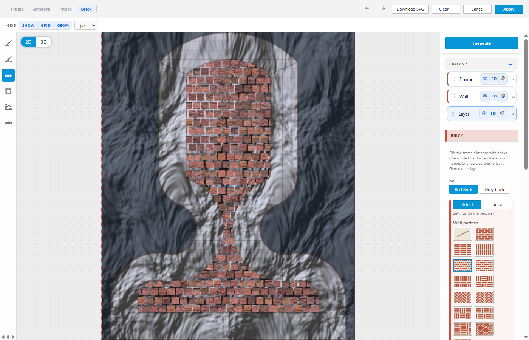This screenshot has height=340, width=529.
Task: Choose the random stone wall pattern
Action: coord(484,329)
